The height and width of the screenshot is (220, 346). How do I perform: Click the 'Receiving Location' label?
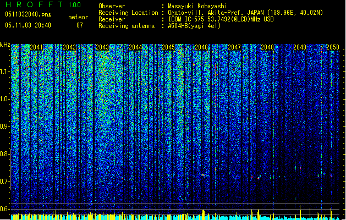pyautogui.click(x=128, y=13)
